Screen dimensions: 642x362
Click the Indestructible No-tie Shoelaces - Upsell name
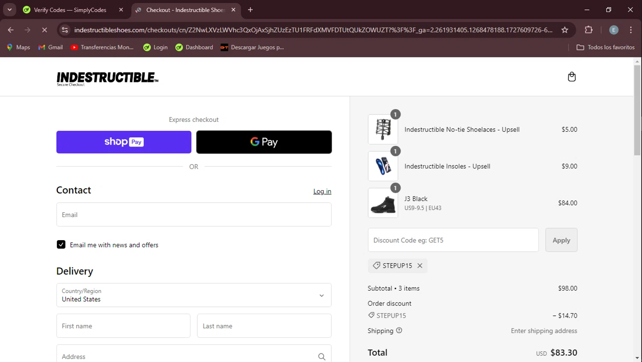coord(462,129)
